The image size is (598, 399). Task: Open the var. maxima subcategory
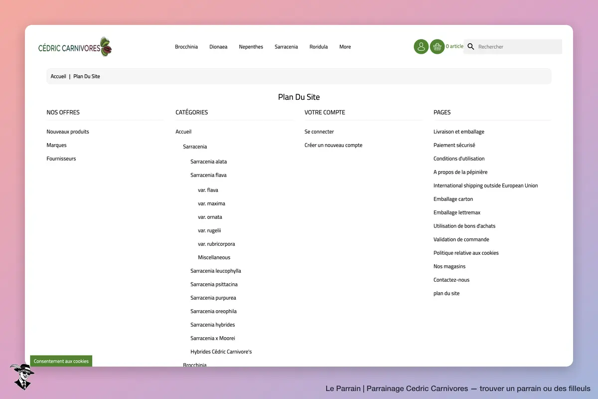pos(211,203)
